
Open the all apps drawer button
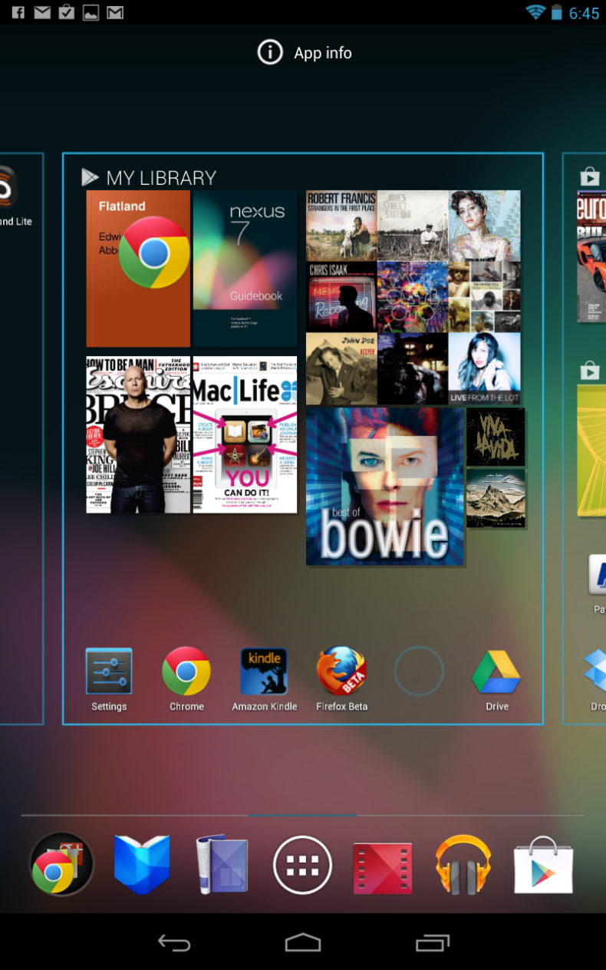pyautogui.click(x=302, y=865)
